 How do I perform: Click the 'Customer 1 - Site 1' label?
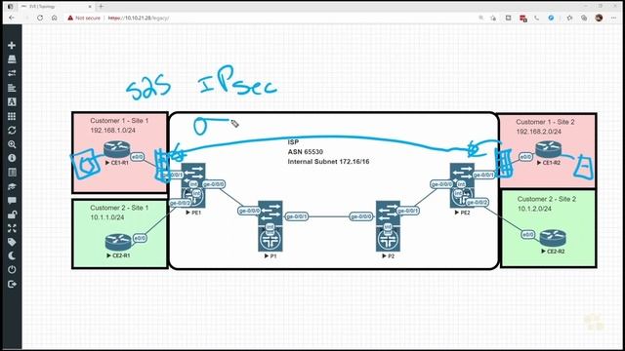[x=119, y=121]
